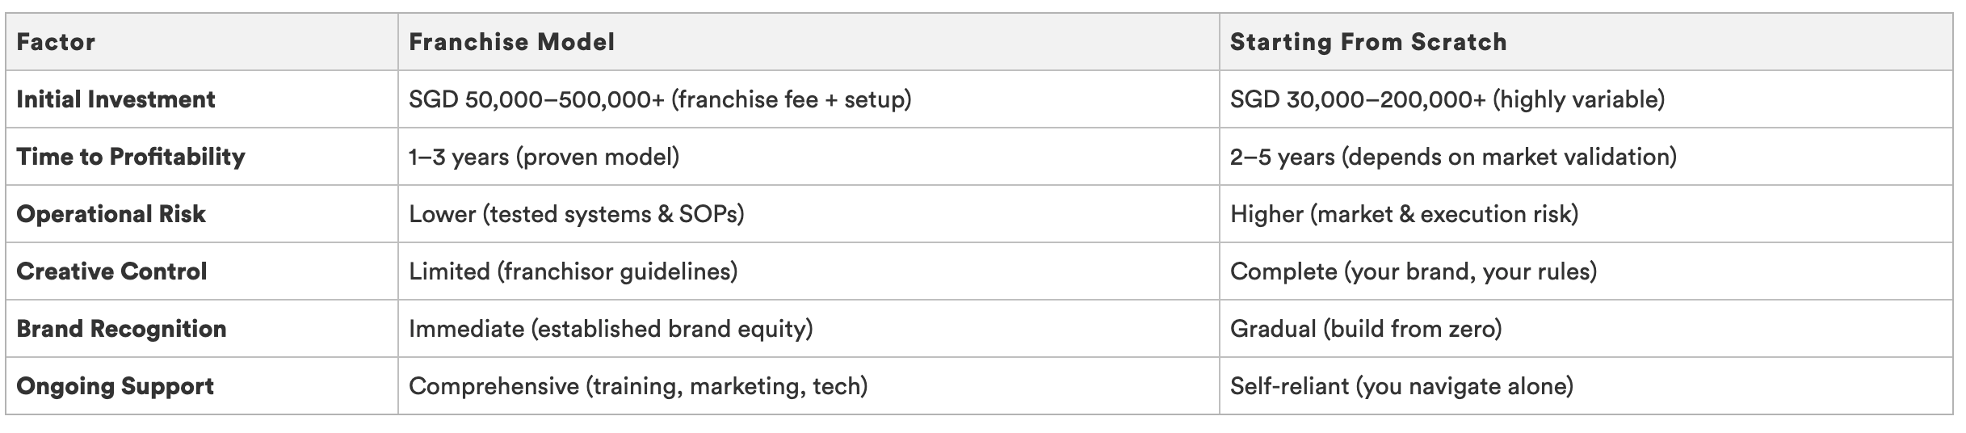Click the 'Self-reliant (you navigate alone)' cell
This screenshot has height=433, width=1966.
[x=1401, y=386]
